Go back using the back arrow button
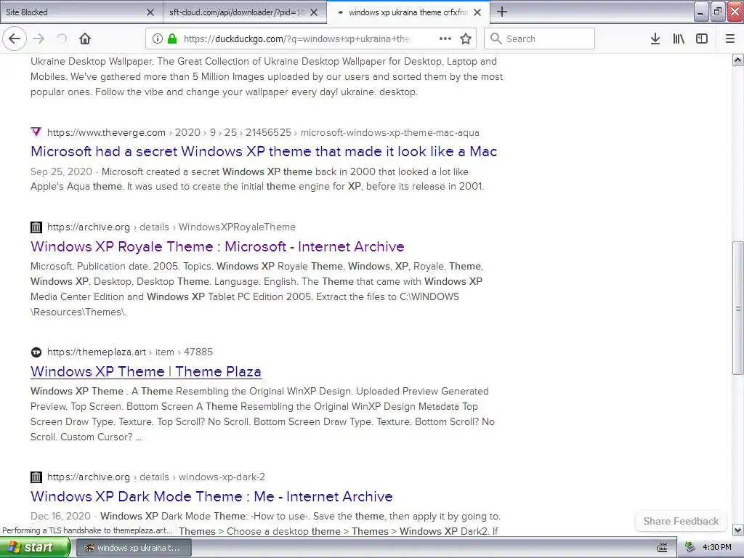Image resolution: width=744 pixels, height=558 pixels. (15, 39)
